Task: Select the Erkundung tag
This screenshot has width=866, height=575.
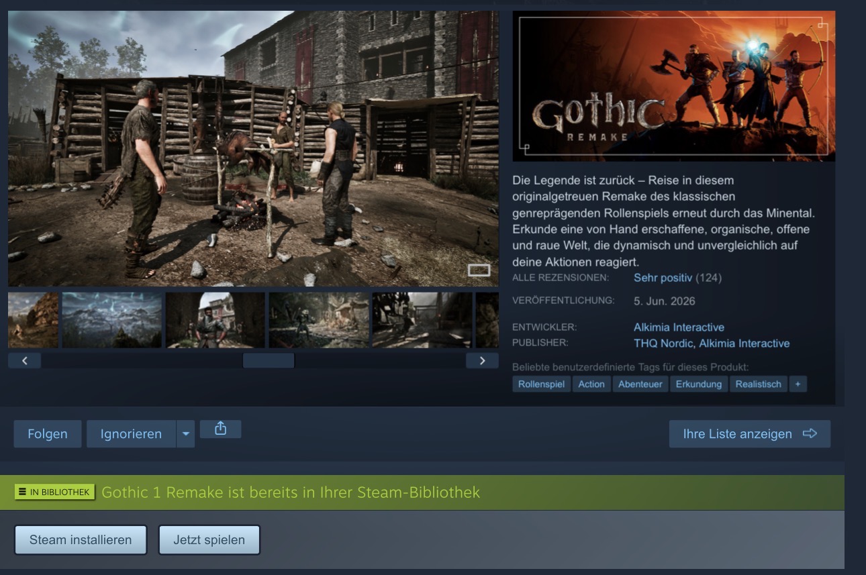Action: coord(699,384)
